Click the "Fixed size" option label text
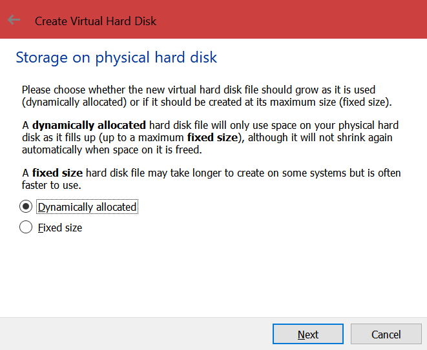 point(60,228)
